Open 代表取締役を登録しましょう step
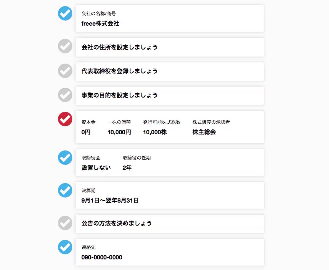This screenshot has height=270, width=329. pyautogui.click(x=170, y=72)
